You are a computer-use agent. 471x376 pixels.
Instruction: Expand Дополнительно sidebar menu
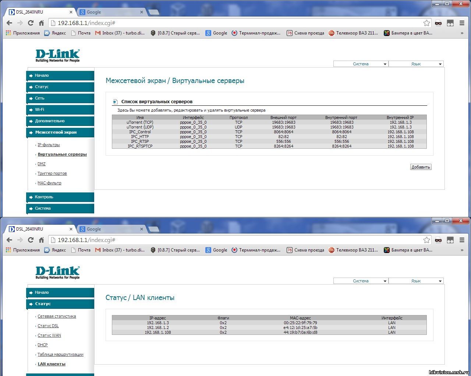(60, 121)
